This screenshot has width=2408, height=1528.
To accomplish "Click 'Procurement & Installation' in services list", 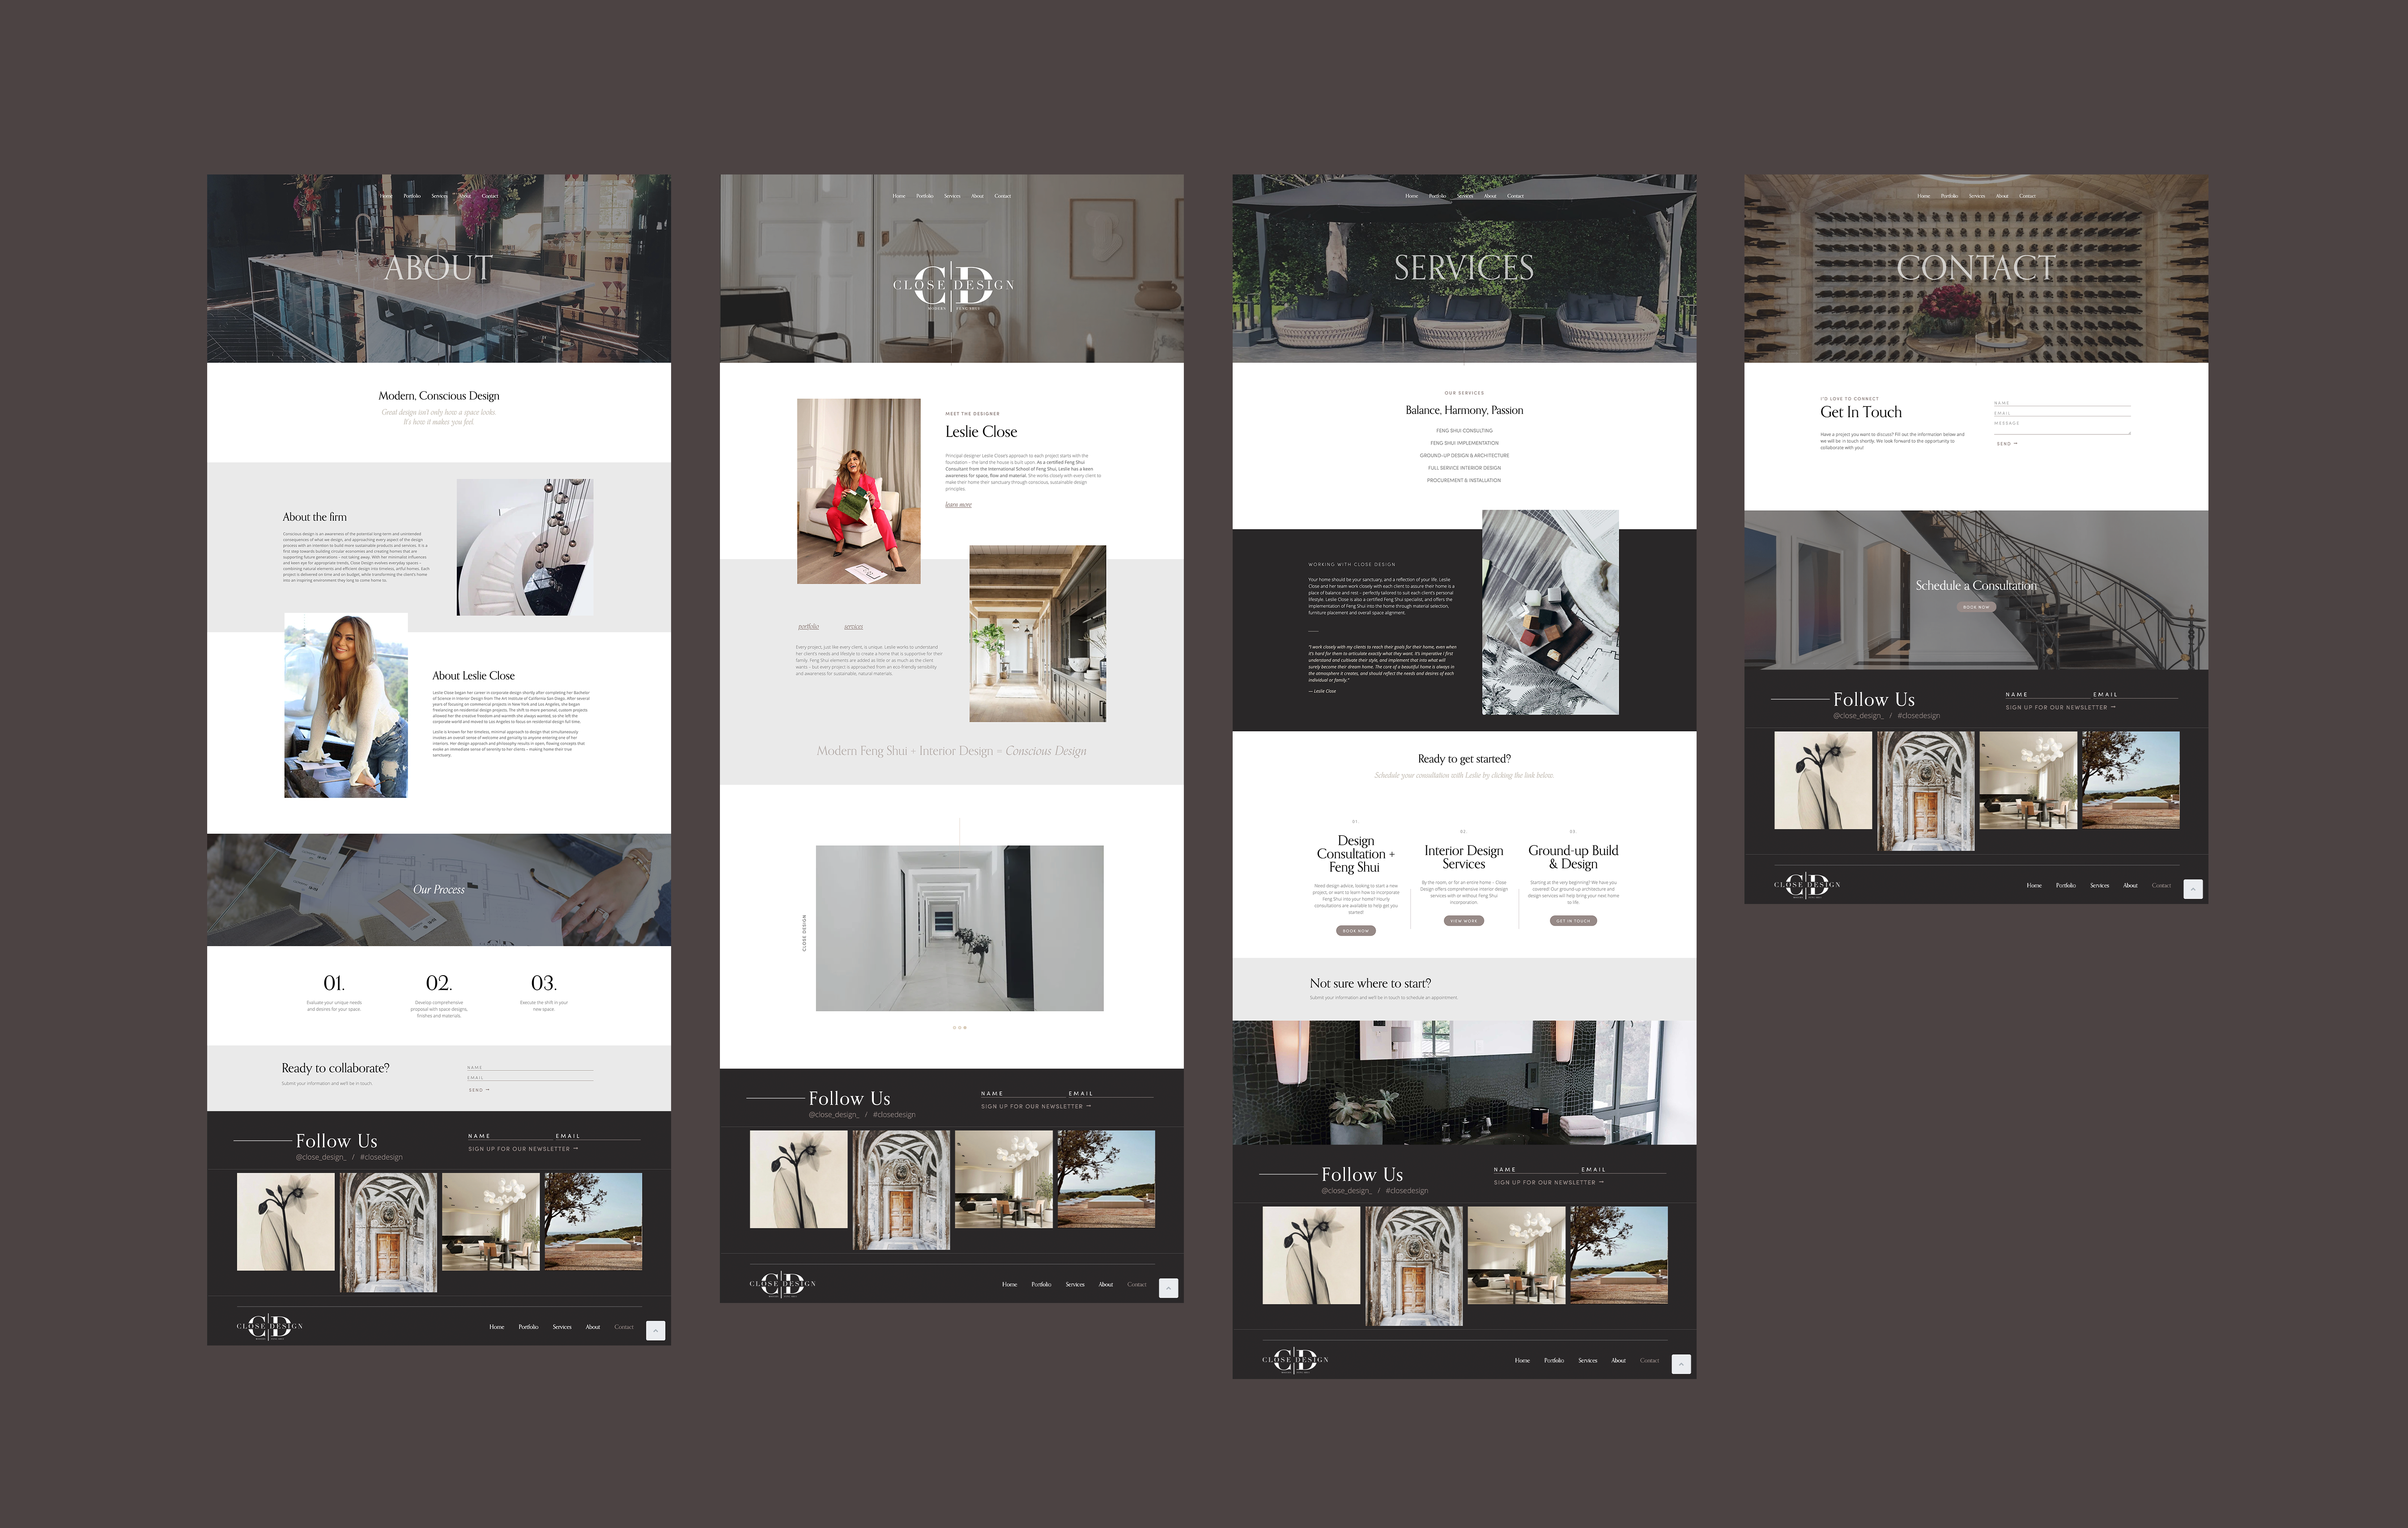I will [x=1464, y=480].
